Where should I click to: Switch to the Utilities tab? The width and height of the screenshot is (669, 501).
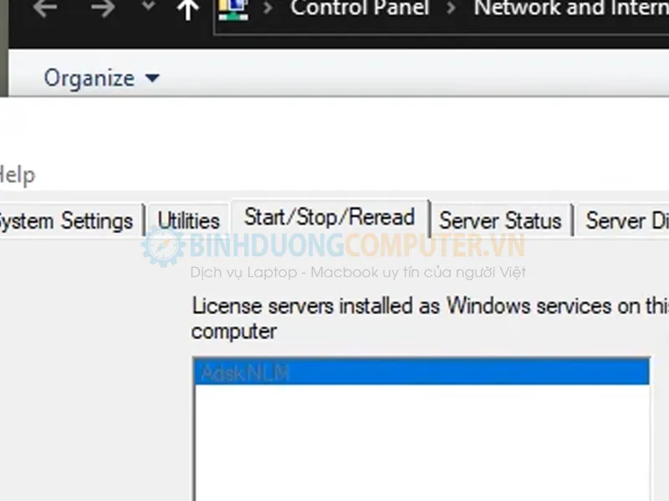coord(188,221)
